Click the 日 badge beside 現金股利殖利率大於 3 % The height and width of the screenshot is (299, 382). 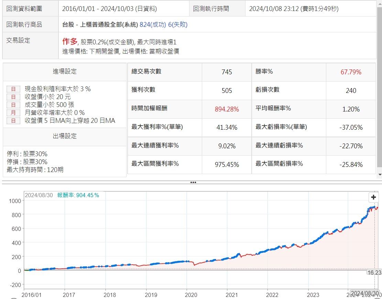coord(13,89)
